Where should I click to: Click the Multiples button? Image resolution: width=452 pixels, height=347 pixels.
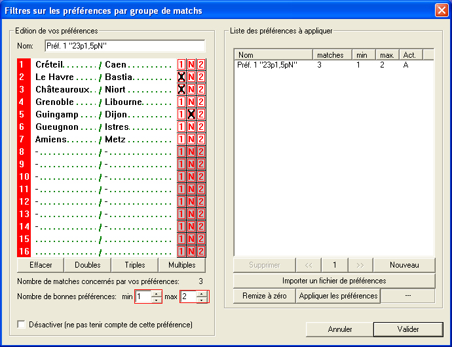[182, 265]
